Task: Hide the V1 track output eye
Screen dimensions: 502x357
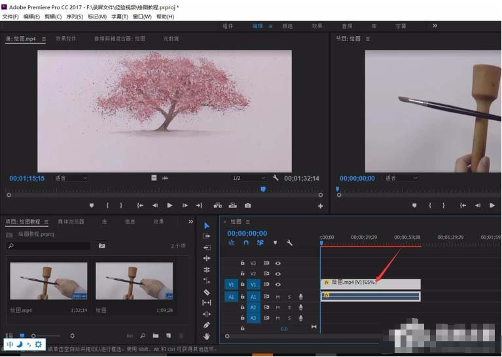Action: [278, 284]
